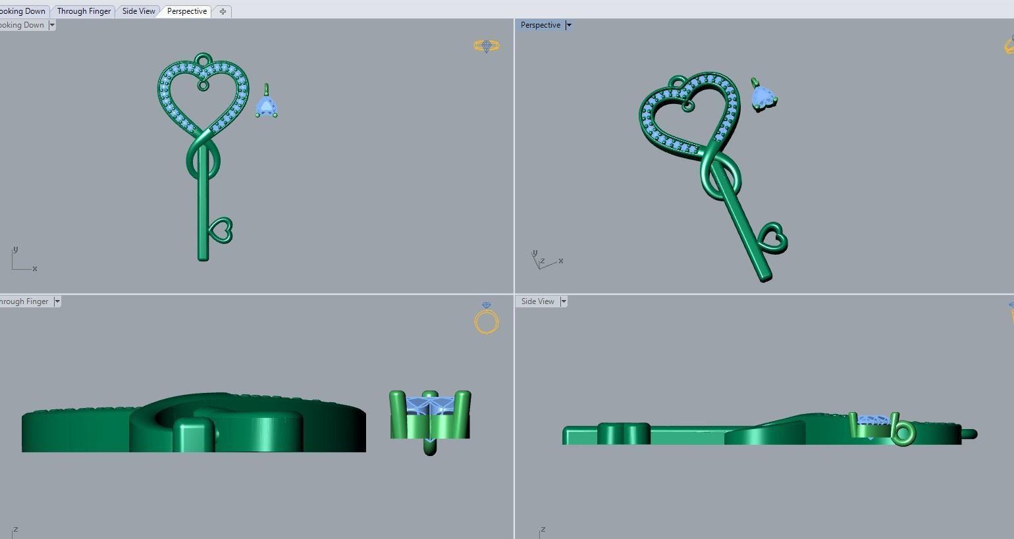Image resolution: width=1014 pixels, height=539 pixels.
Task: Click the Looking Down viewport title label
Action: point(22,25)
